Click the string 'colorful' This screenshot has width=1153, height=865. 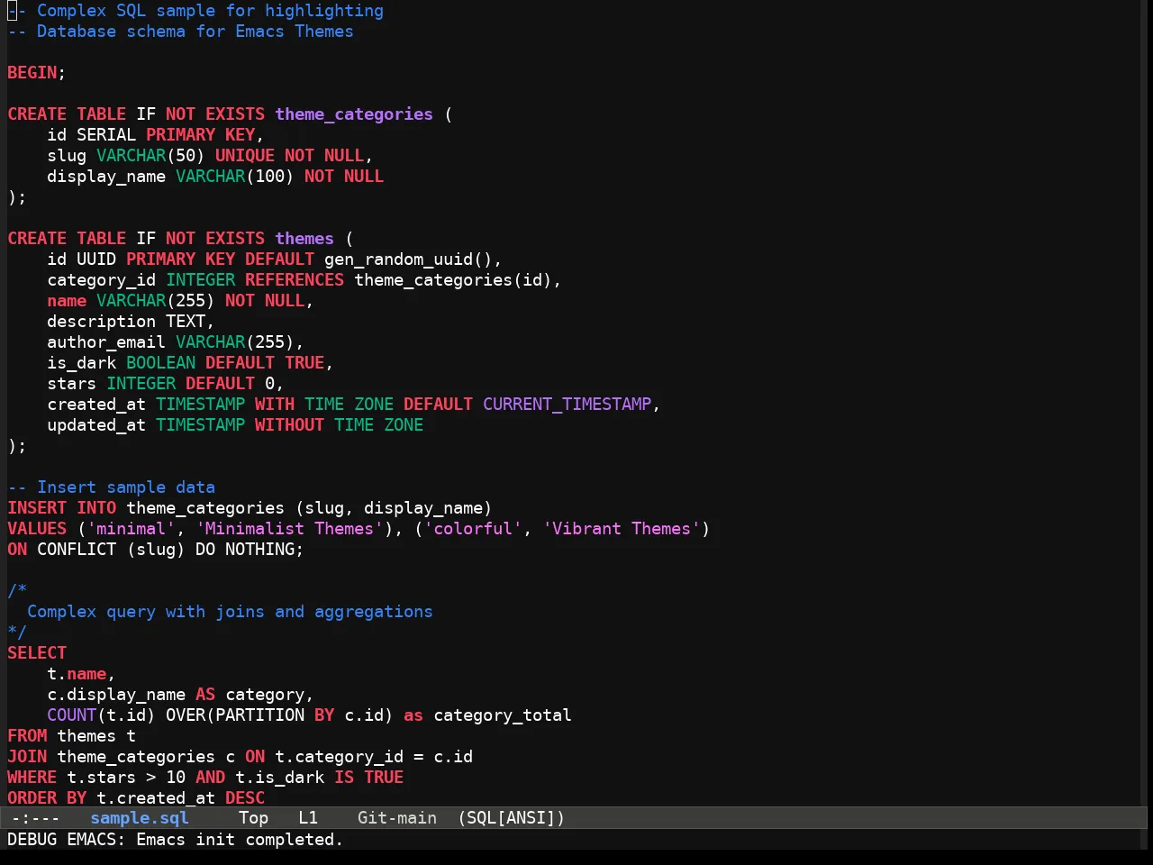click(x=473, y=529)
